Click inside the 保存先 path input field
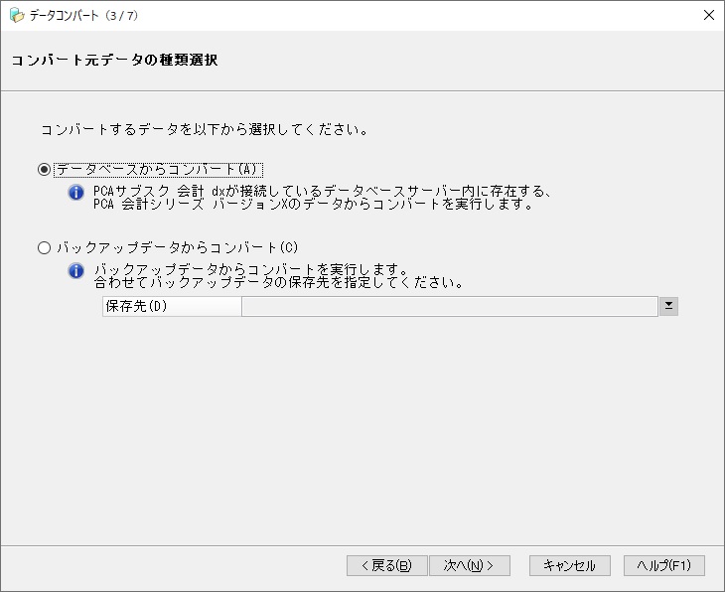 (x=449, y=306)
